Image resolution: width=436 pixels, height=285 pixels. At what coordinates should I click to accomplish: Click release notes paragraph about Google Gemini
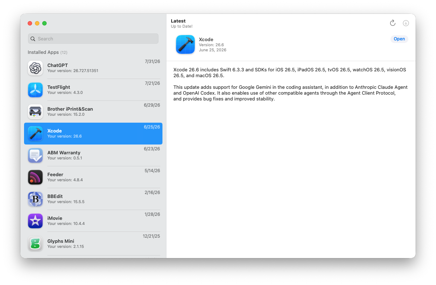coord(290,93)
